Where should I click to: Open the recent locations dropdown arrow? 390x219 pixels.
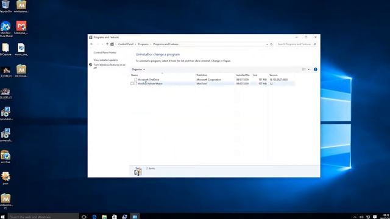(x=102, y=44)
